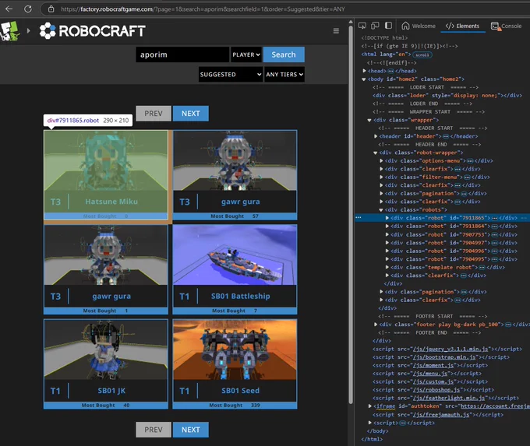Click the lock site info icon
The width and height of the screenshot is (530, 446).
[51, 9]
